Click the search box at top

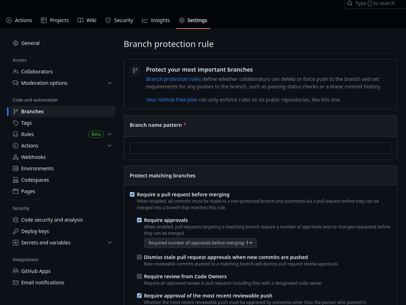(x=375, y=4)
